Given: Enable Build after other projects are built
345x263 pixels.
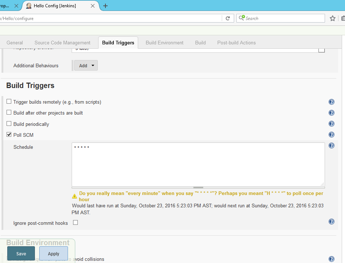Looking at the screenshot, I should coord(9,112).
